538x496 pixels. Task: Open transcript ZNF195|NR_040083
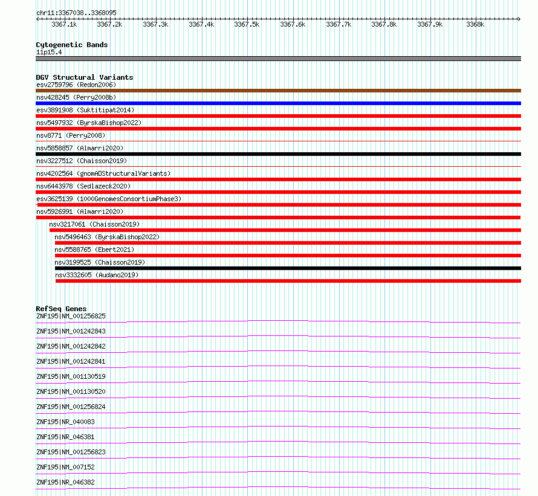(65, 422)
